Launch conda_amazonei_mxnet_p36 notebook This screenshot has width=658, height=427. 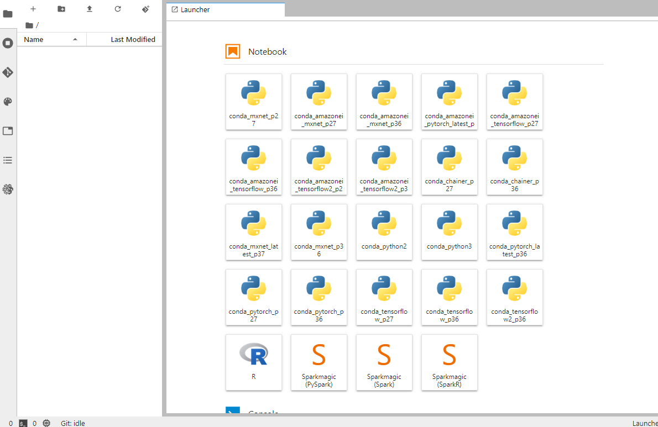click(384, 102)
